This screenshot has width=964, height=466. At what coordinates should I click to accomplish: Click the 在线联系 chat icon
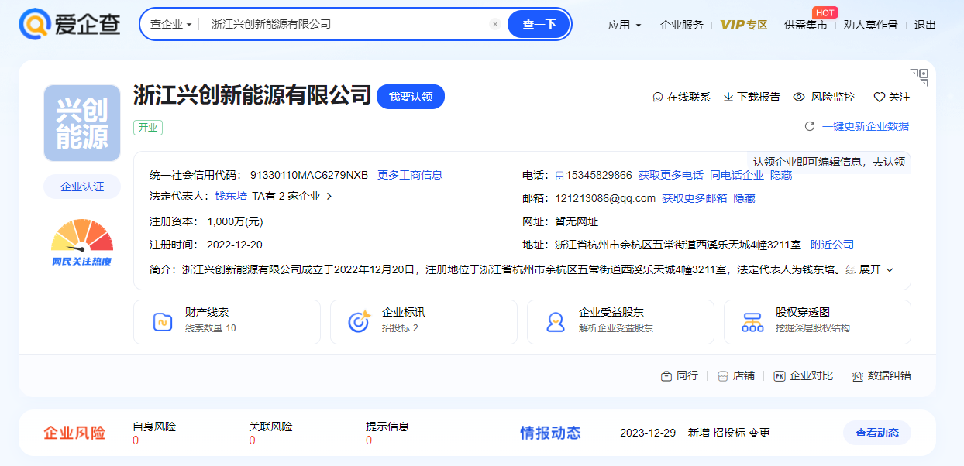pyautogui.click(x=658, y=98)
